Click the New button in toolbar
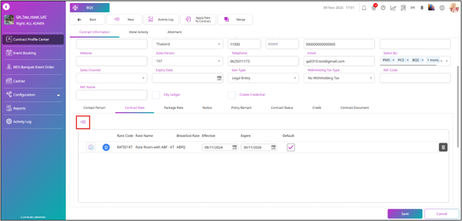The height and width of the screenshot is (221, 462). coord(124,20)
